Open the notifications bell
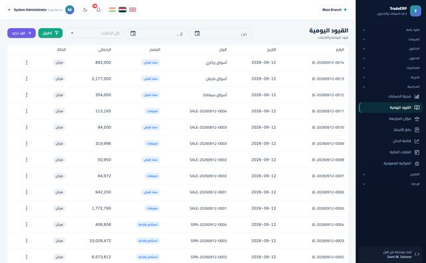This screenshot has width=426, height=263. click(x=99, y=10)
